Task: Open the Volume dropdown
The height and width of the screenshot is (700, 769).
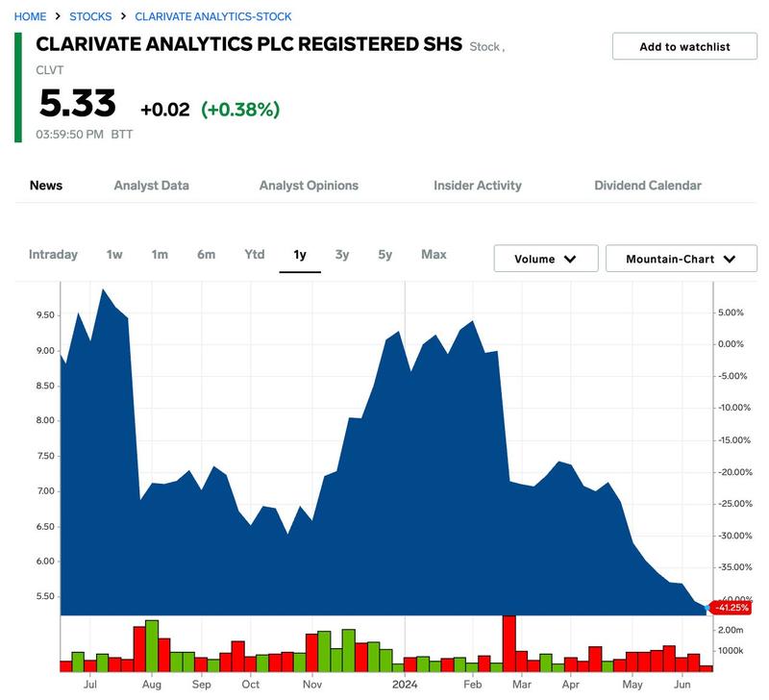Action: pyautogui.click(x=546, y=259)
